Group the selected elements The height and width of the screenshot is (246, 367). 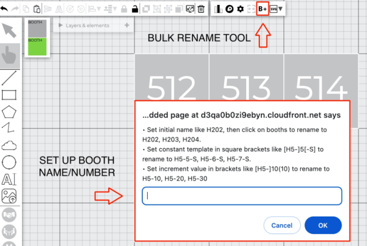click(x=157, y=9)
